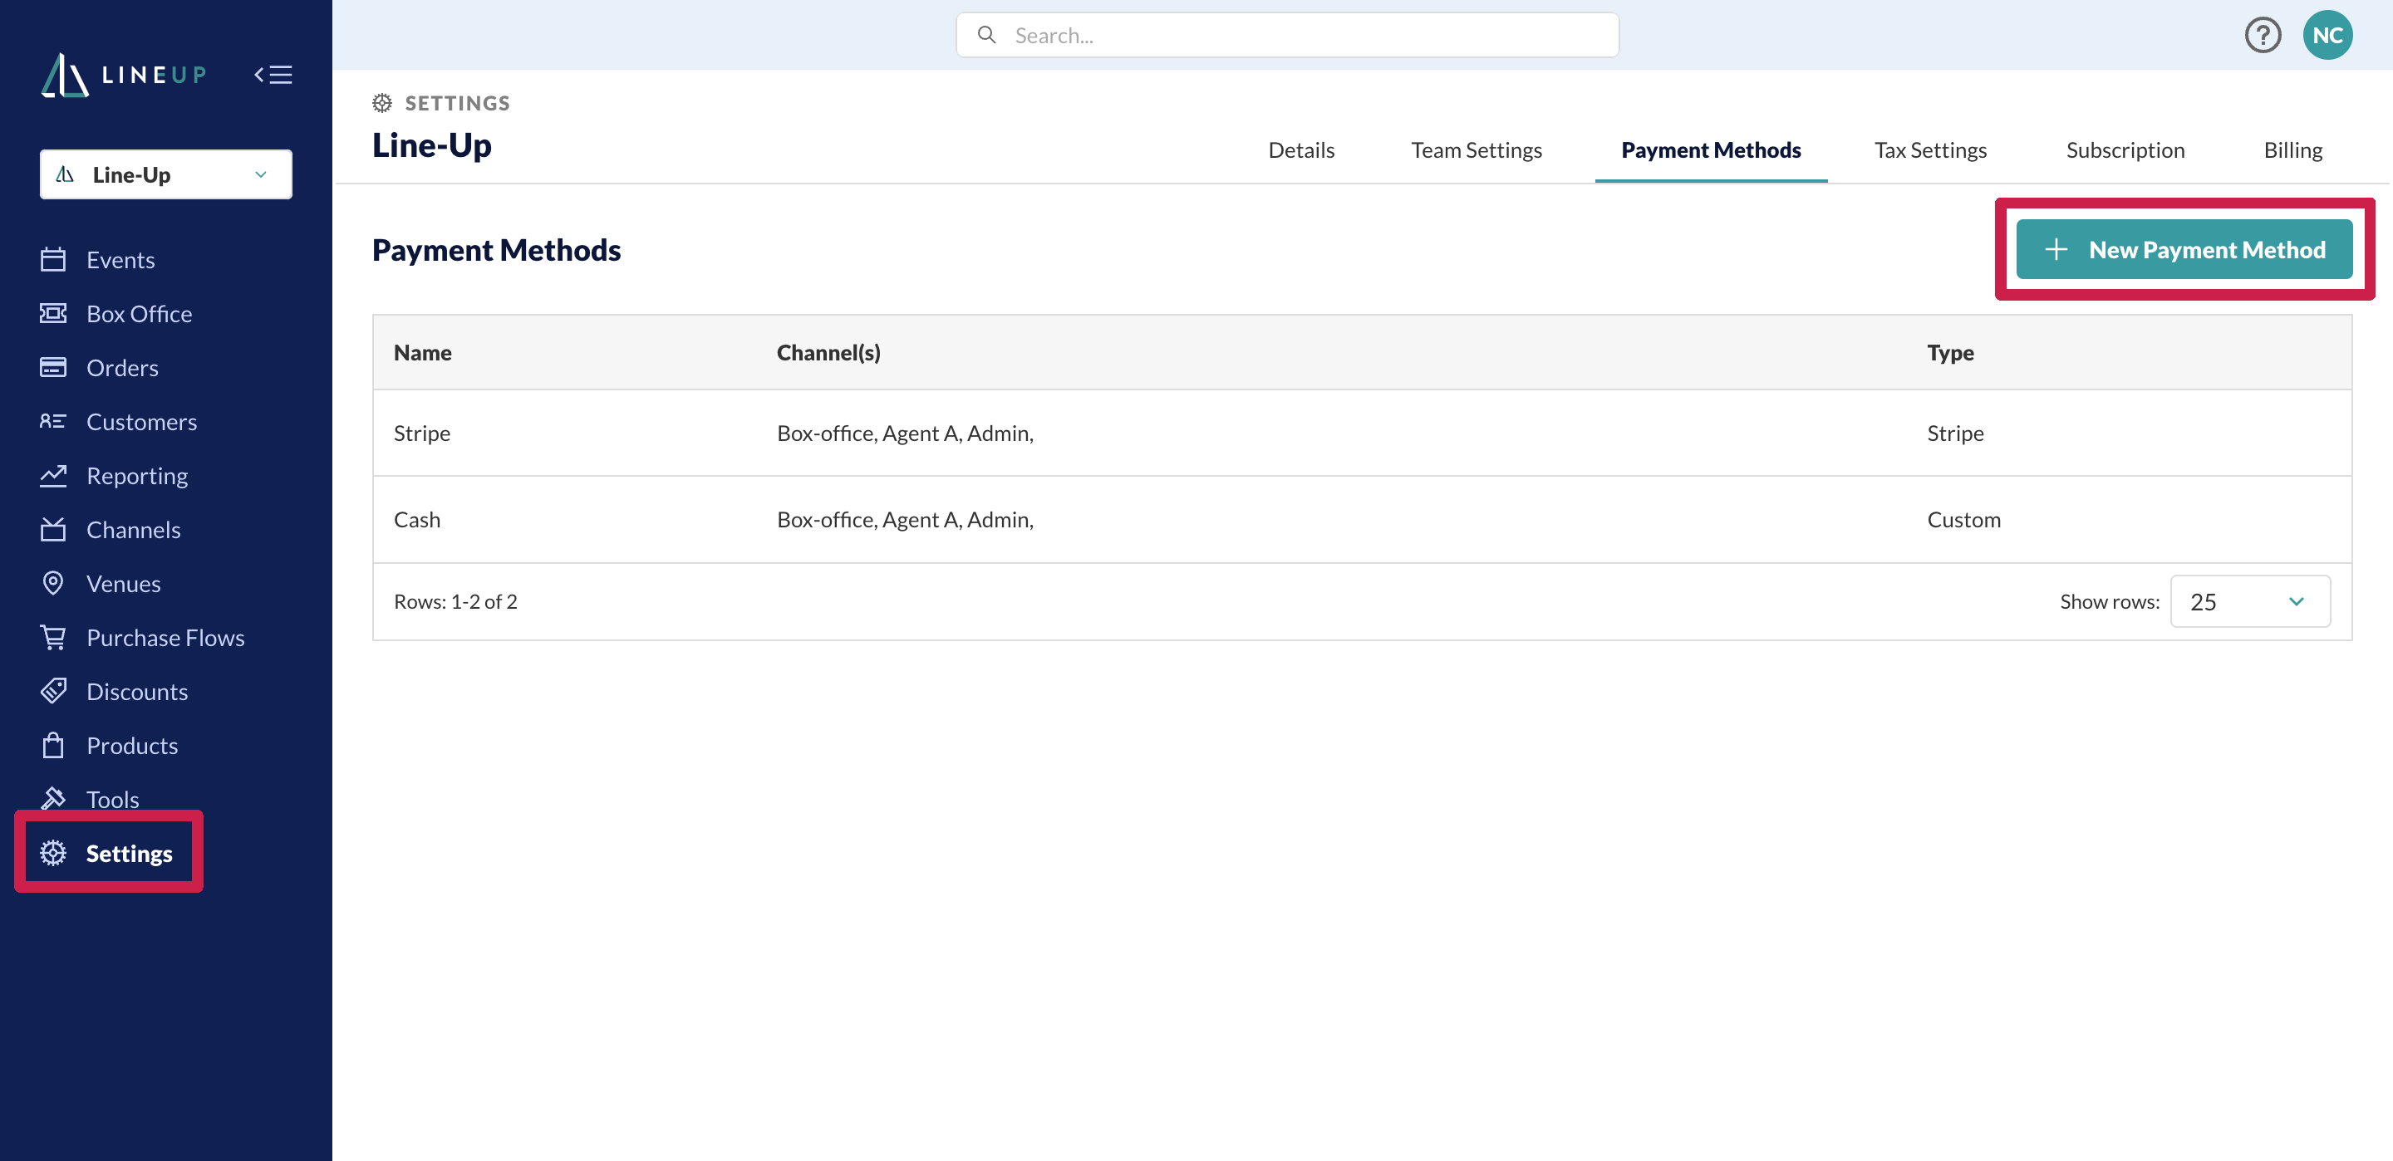Image resolution: width=2393 pixels, height=1161 pixels.
Task: Click the Stripe type cell
Action: tap(1954, 432)
